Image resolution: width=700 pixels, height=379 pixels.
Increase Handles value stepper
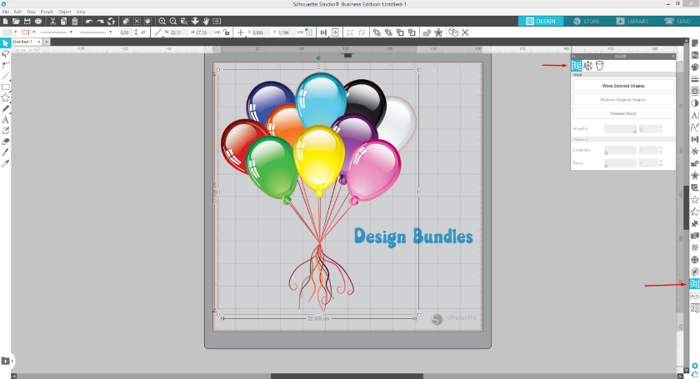coord(661,127)
